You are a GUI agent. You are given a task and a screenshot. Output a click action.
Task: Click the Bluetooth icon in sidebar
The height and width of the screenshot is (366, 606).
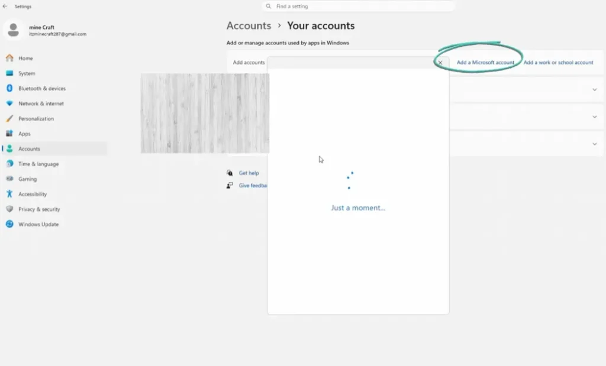[9, 88]
